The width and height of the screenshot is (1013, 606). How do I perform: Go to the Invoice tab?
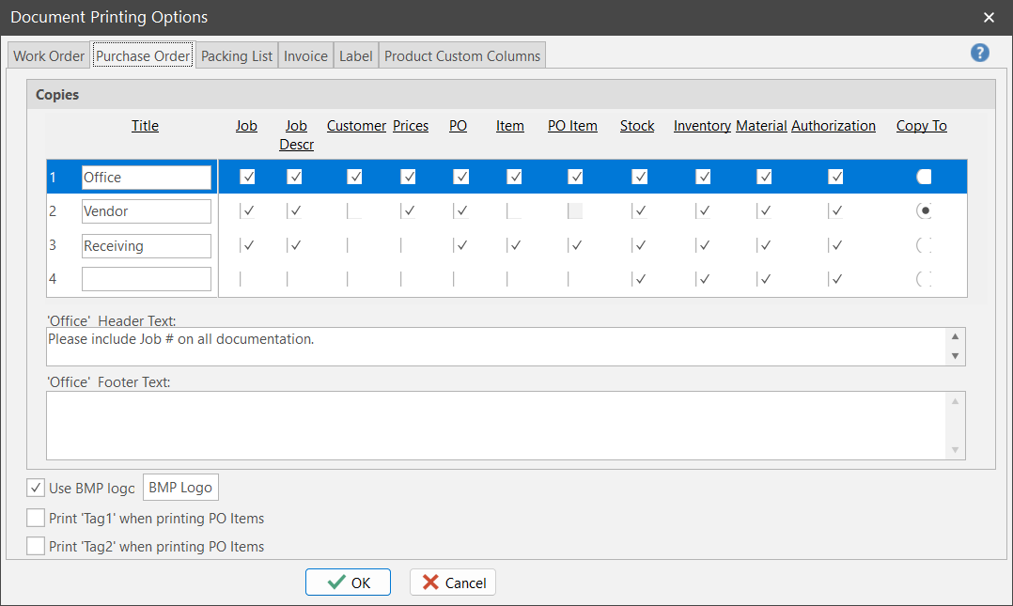pyautogui.click(x=305, y=55)
